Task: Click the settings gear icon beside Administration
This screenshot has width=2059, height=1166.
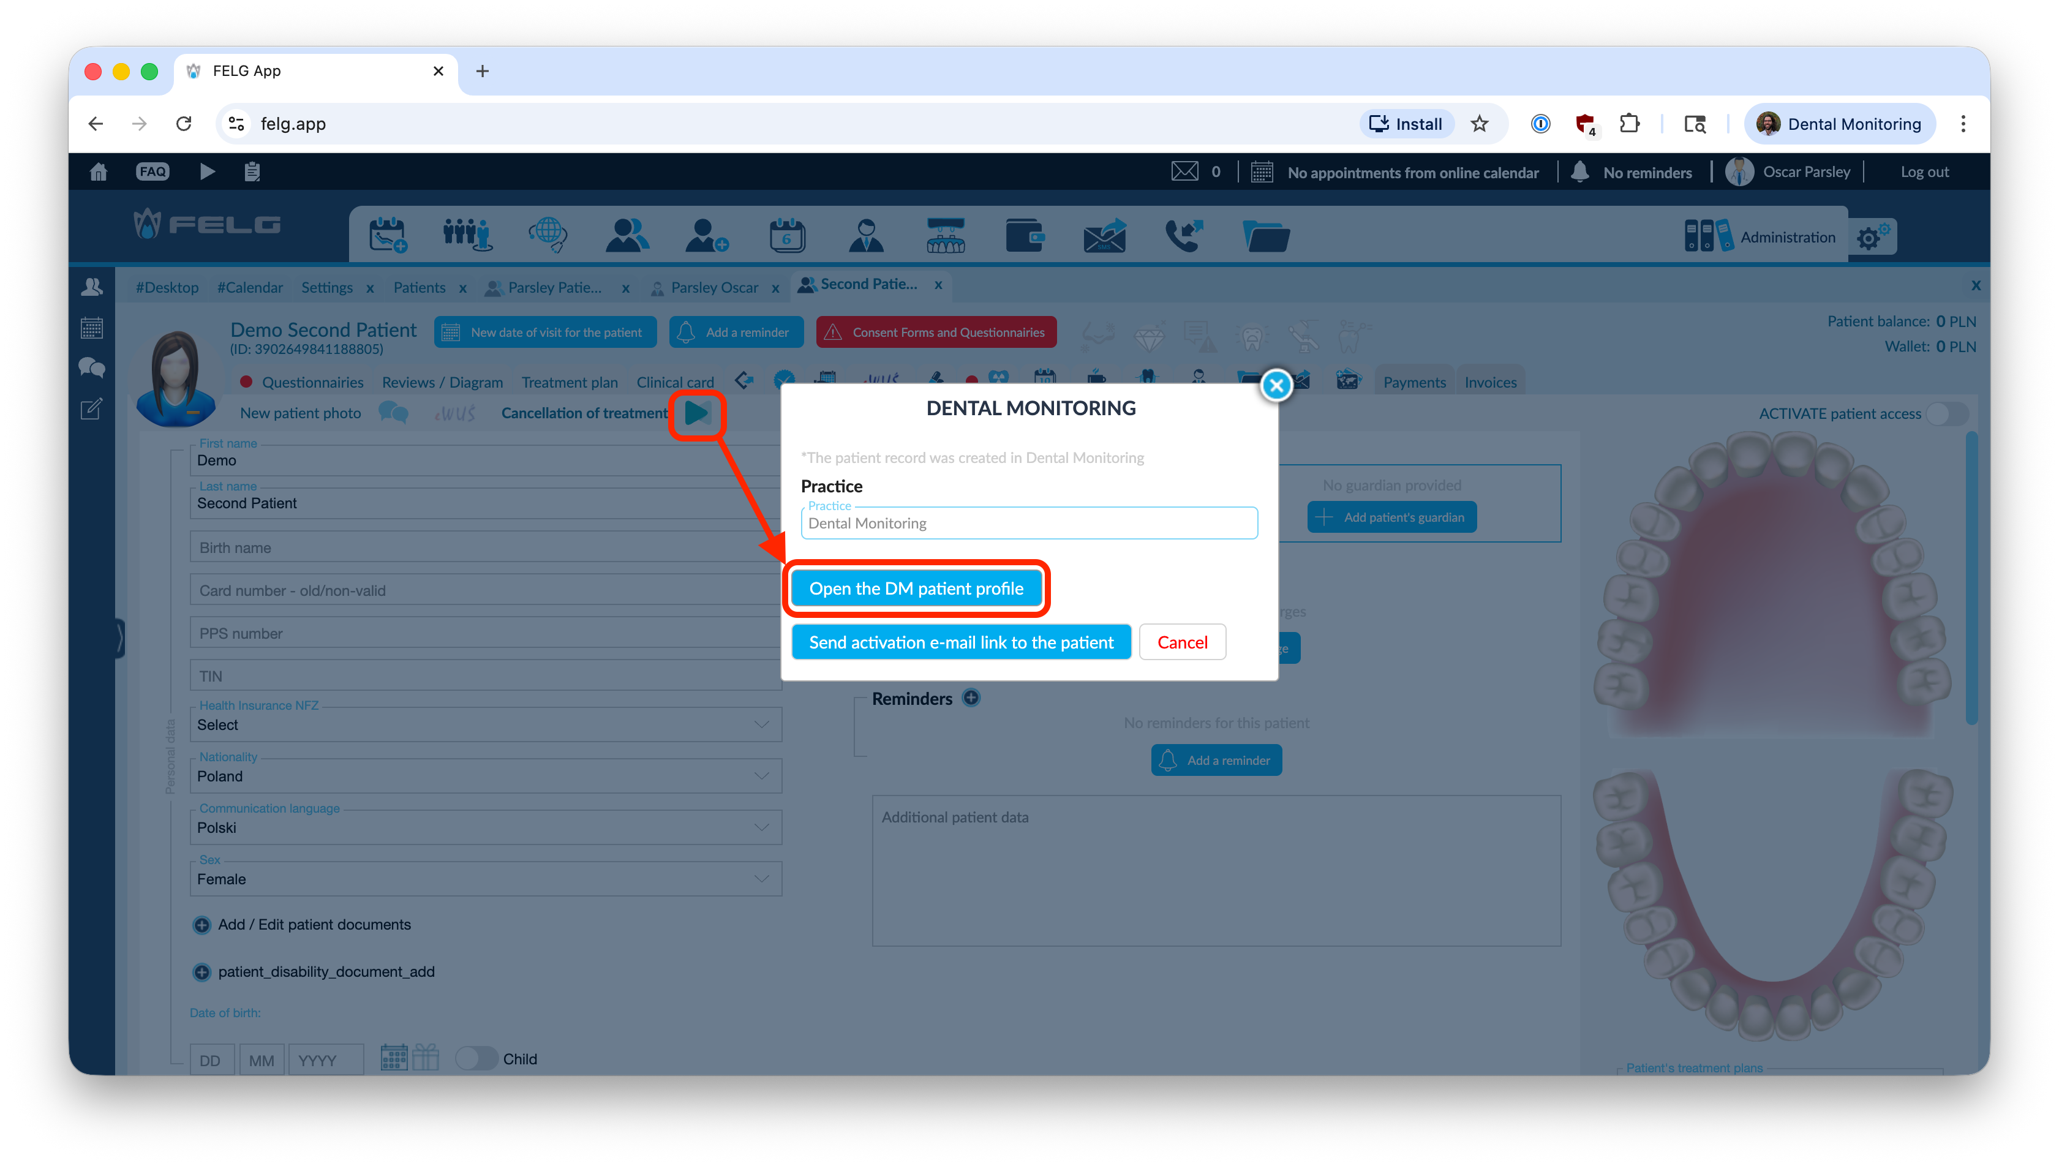Action: (x=1873, y=236)
